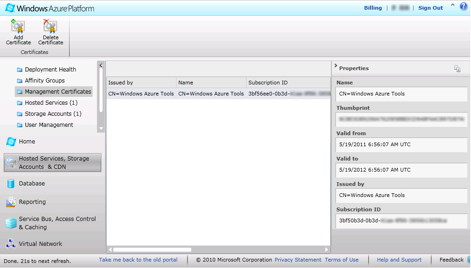Click the blurred account name beside Billing
Image resolution: width=471 pixels, height=268 pixels.
click(x=400, y=8)
